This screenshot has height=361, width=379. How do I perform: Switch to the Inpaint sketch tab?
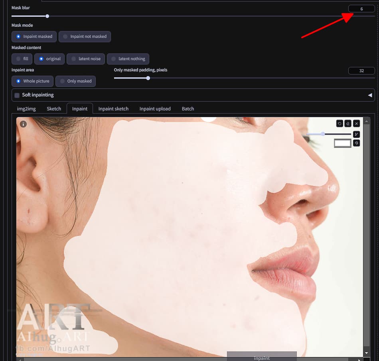[x=113, y=108]
